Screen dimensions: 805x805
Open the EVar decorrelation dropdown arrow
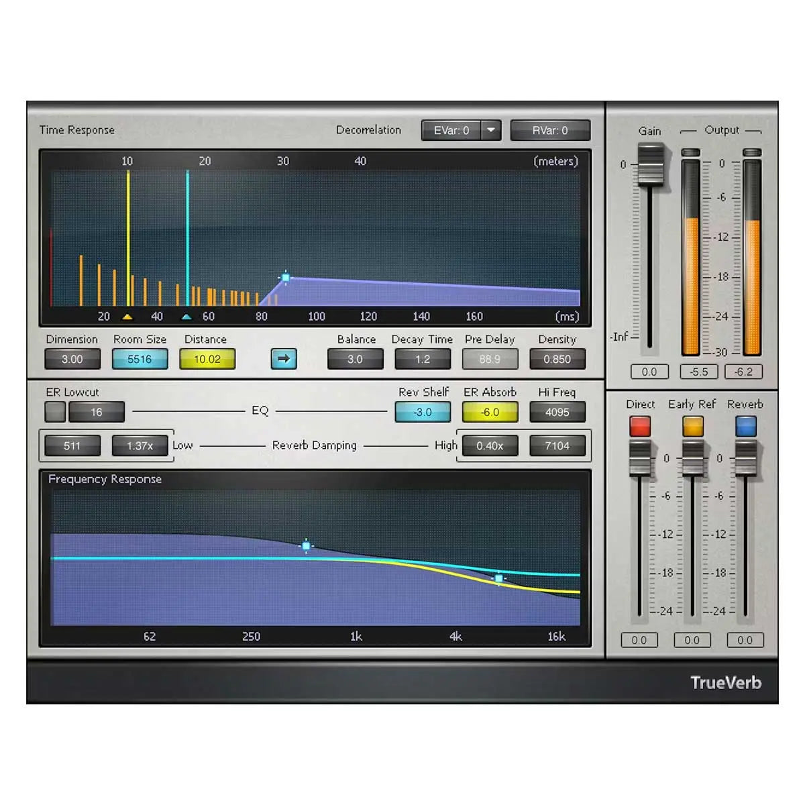tap(491, 130)
